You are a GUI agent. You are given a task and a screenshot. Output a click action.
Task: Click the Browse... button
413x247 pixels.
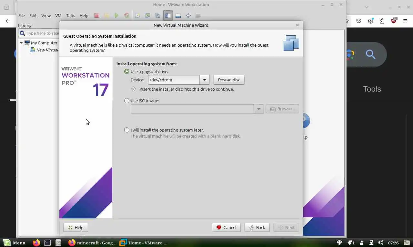[x=282, y=109]
